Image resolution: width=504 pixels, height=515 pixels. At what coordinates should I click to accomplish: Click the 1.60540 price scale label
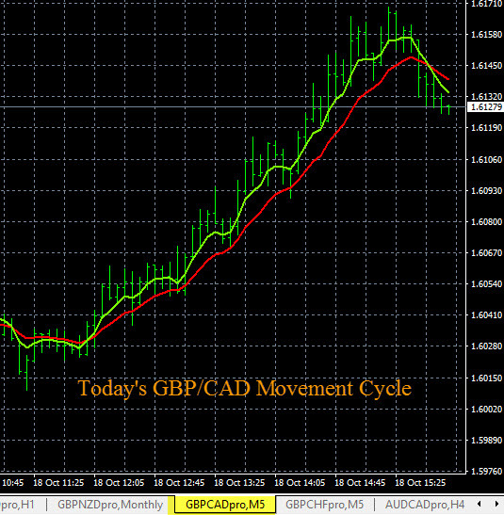[x=487, y=283]
